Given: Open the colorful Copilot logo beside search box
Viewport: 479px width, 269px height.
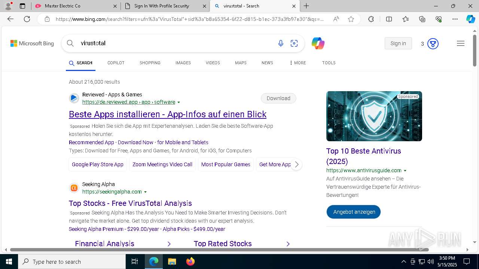Looking at the screenshot, I should click(318, 43).
